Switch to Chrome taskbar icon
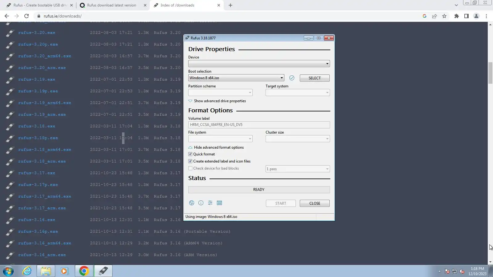The width and height of the screenshot is (493, 277). (84, 271)
